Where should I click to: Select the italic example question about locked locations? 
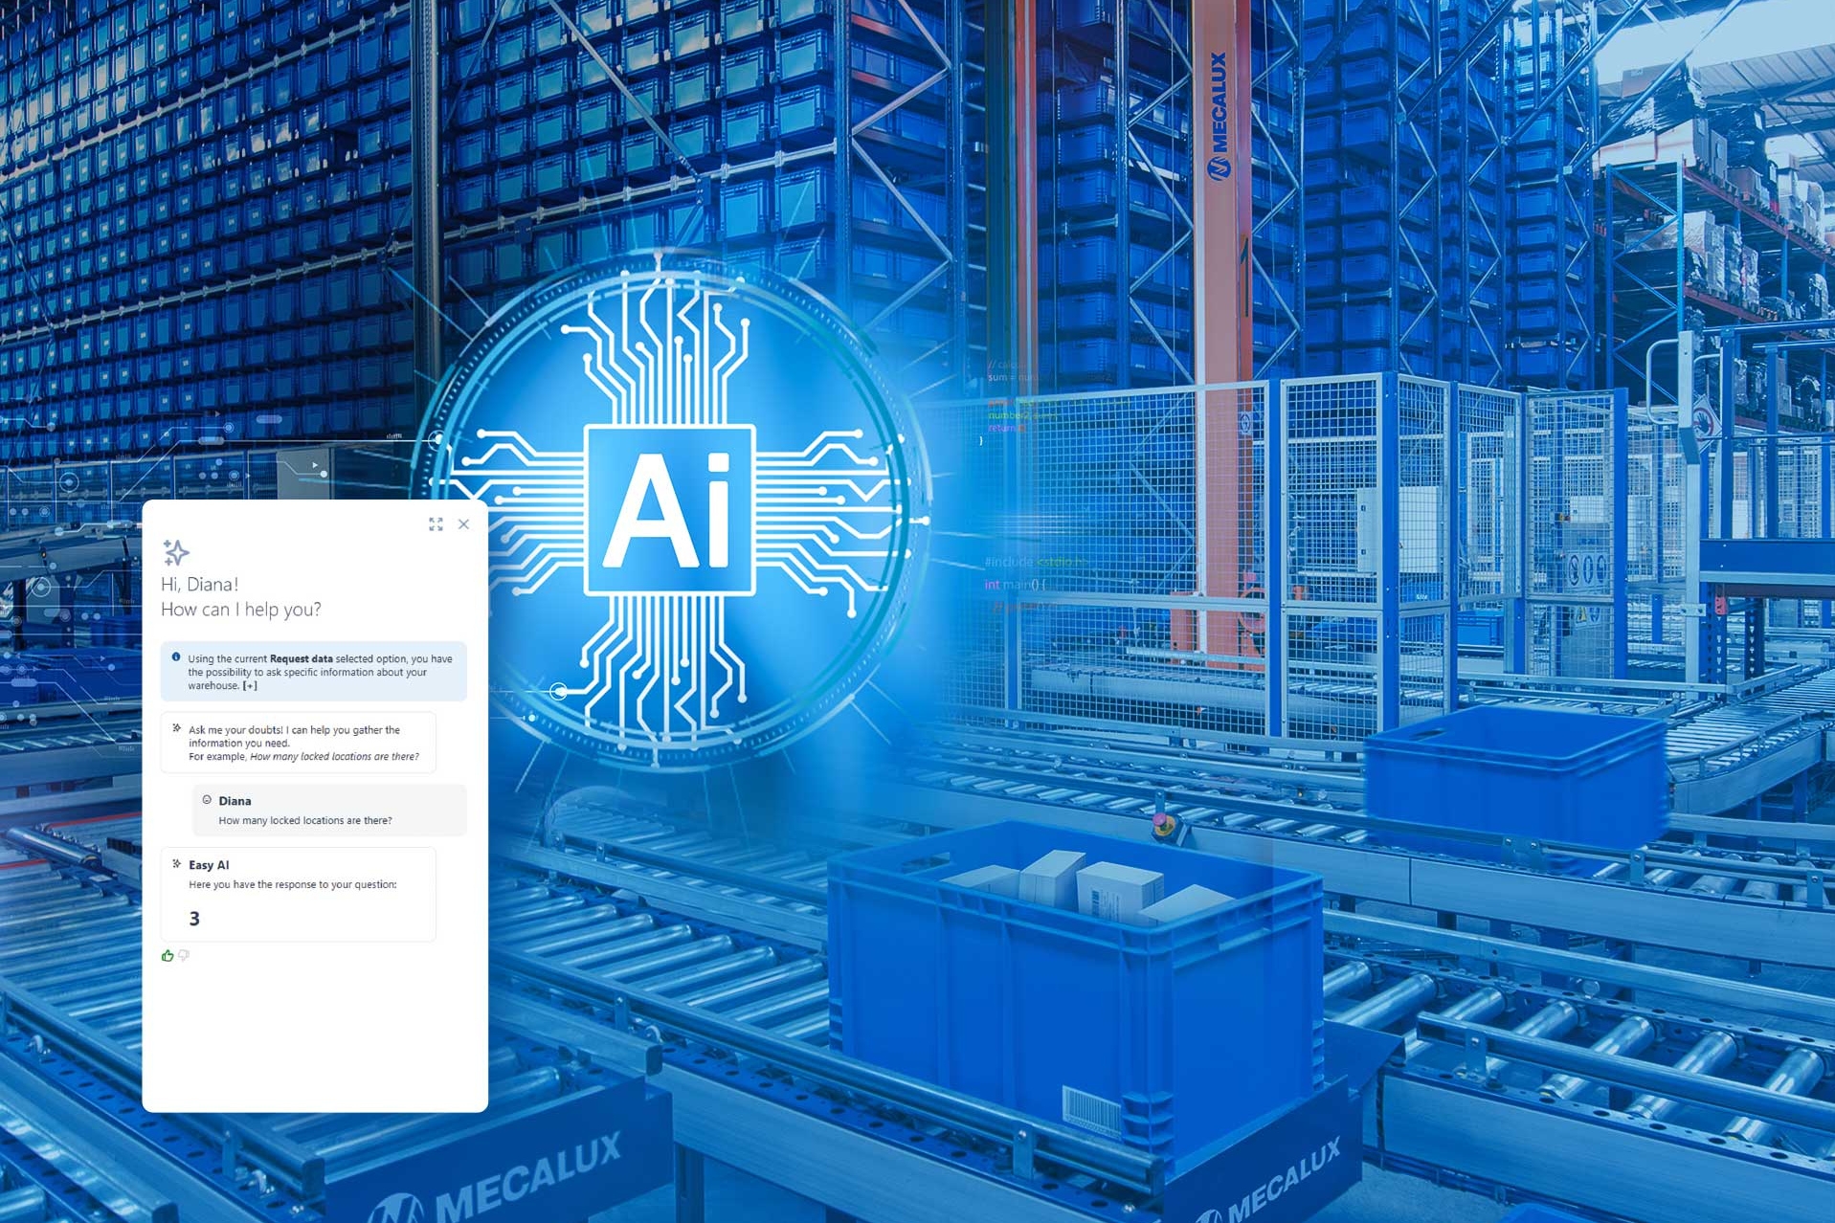point(334,757)
